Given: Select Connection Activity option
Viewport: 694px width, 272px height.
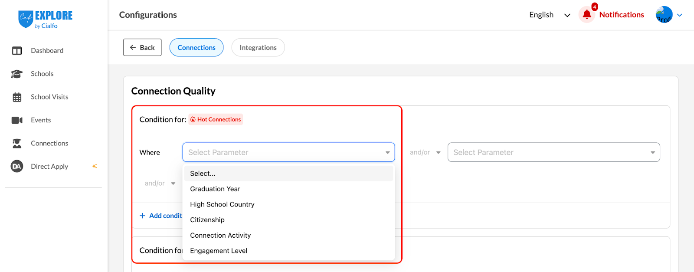Looking at the screenshot, I should [289, 235].
